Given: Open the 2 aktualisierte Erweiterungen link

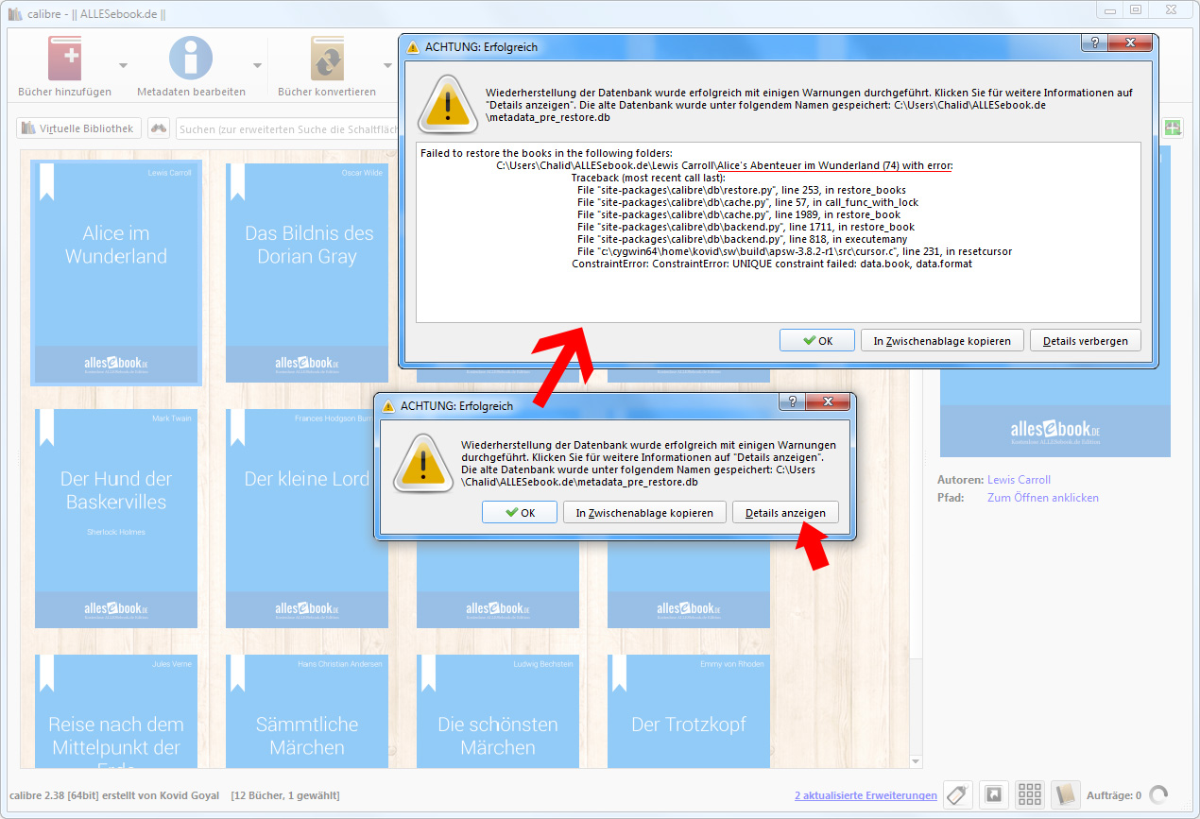Looking at the screenshot, I should click(866, 795).
